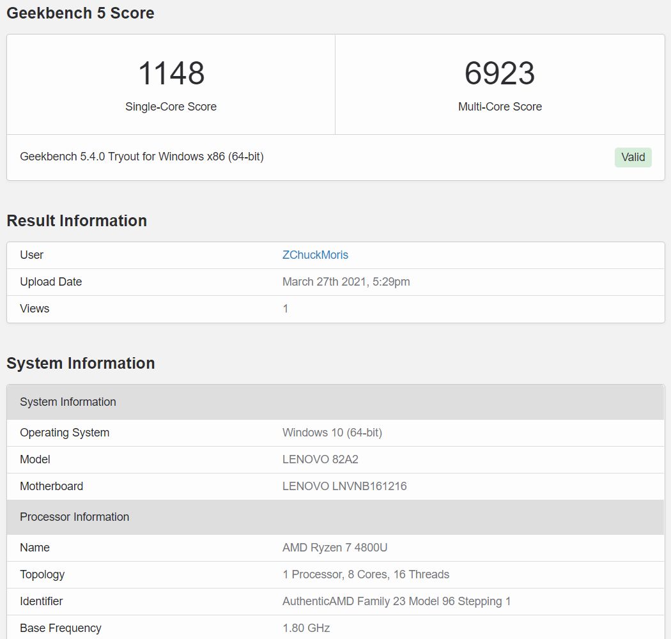The height and width of the screenshot is (639, 671).
Task: Click the Model row label
Action: coord(35,459)
